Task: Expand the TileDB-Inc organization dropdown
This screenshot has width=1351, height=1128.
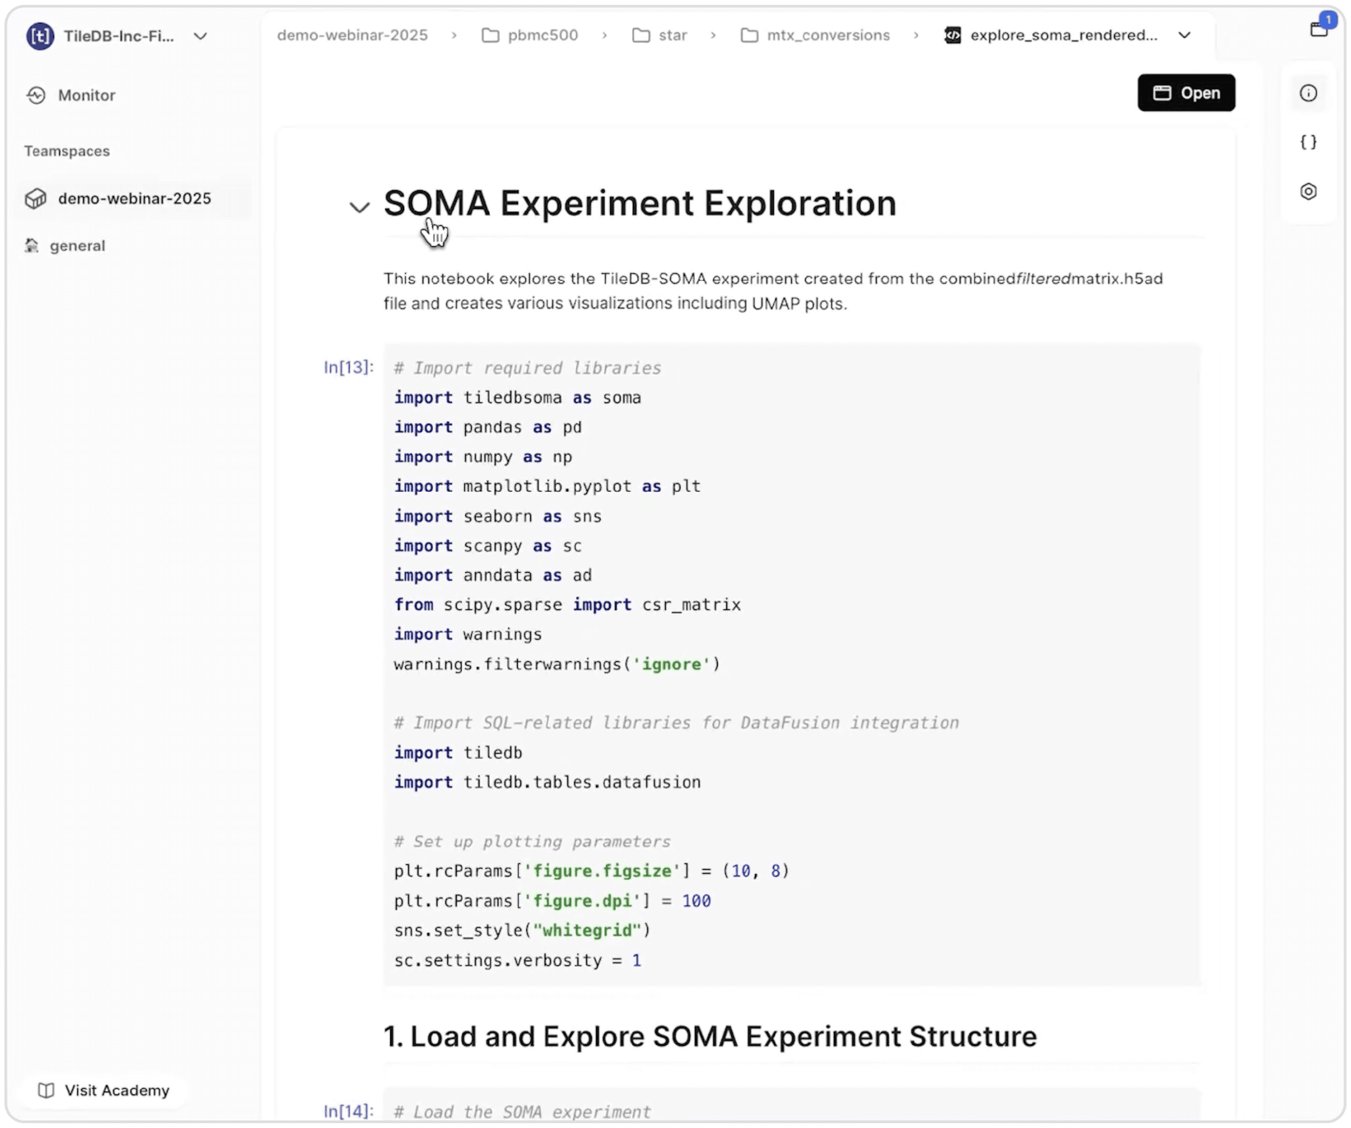Action: [x=200, y=36]
